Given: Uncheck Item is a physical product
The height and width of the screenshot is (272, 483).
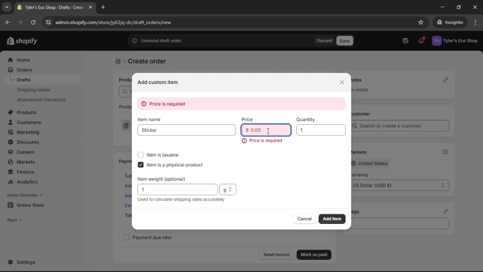Looking at the screenshot, I should coord(141,165).
